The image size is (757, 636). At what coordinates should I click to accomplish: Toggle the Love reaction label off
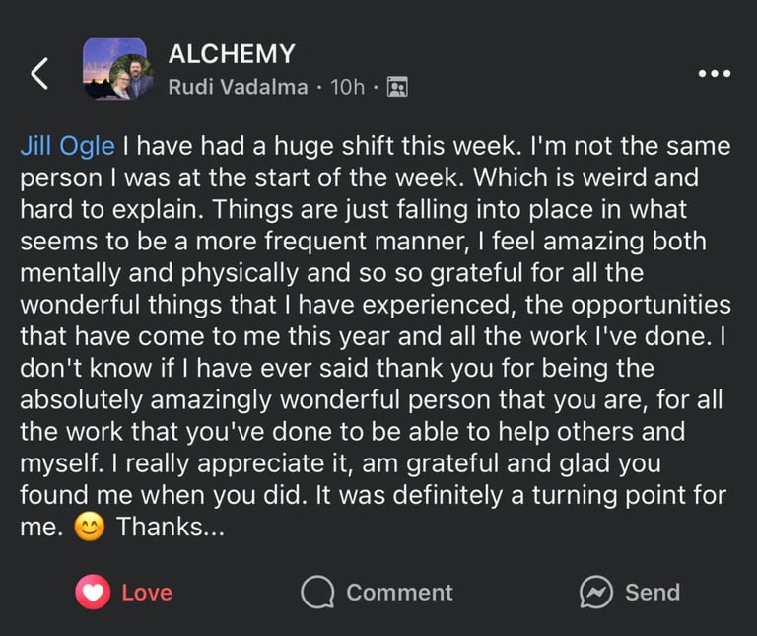(147, 593)
